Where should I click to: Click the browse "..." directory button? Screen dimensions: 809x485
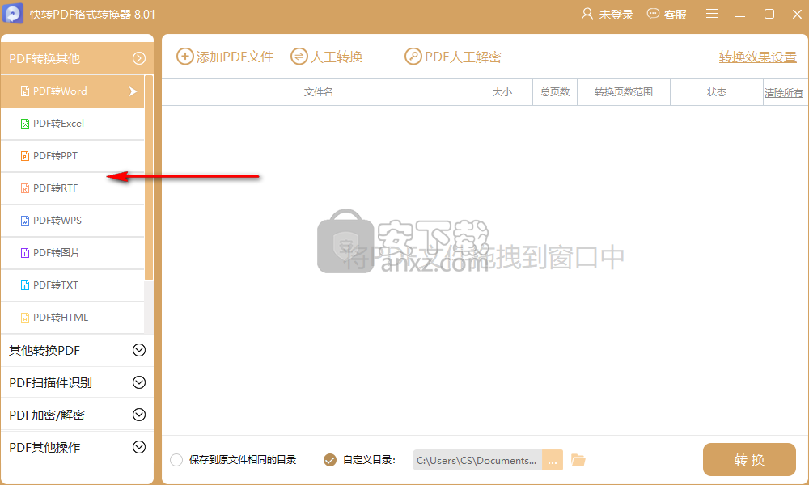[x=553, y=460]
